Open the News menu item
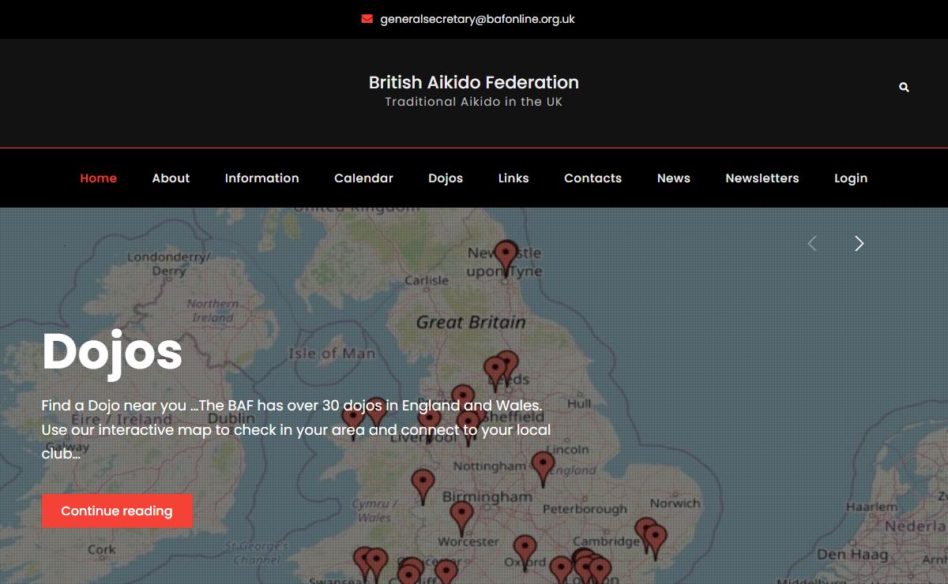This screenshot has height=584, width=948. (674, 178)
